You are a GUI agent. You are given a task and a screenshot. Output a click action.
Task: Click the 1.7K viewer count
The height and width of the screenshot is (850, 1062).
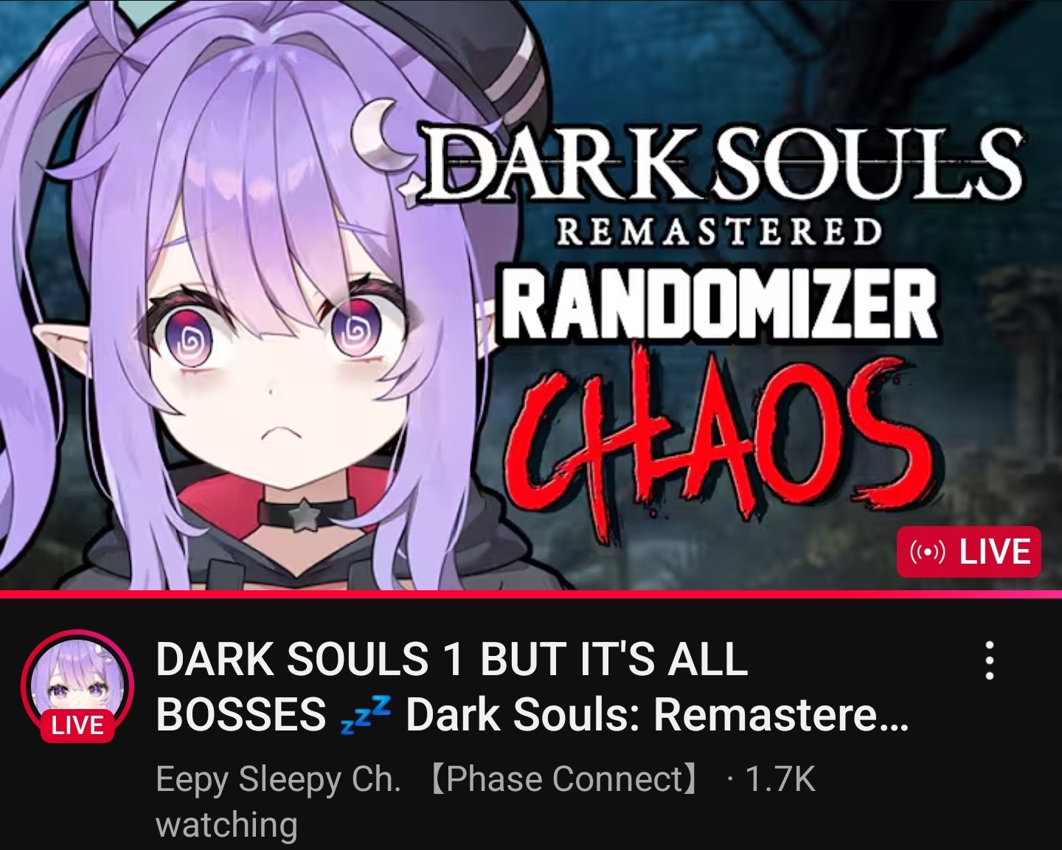[x=780, y=779]
